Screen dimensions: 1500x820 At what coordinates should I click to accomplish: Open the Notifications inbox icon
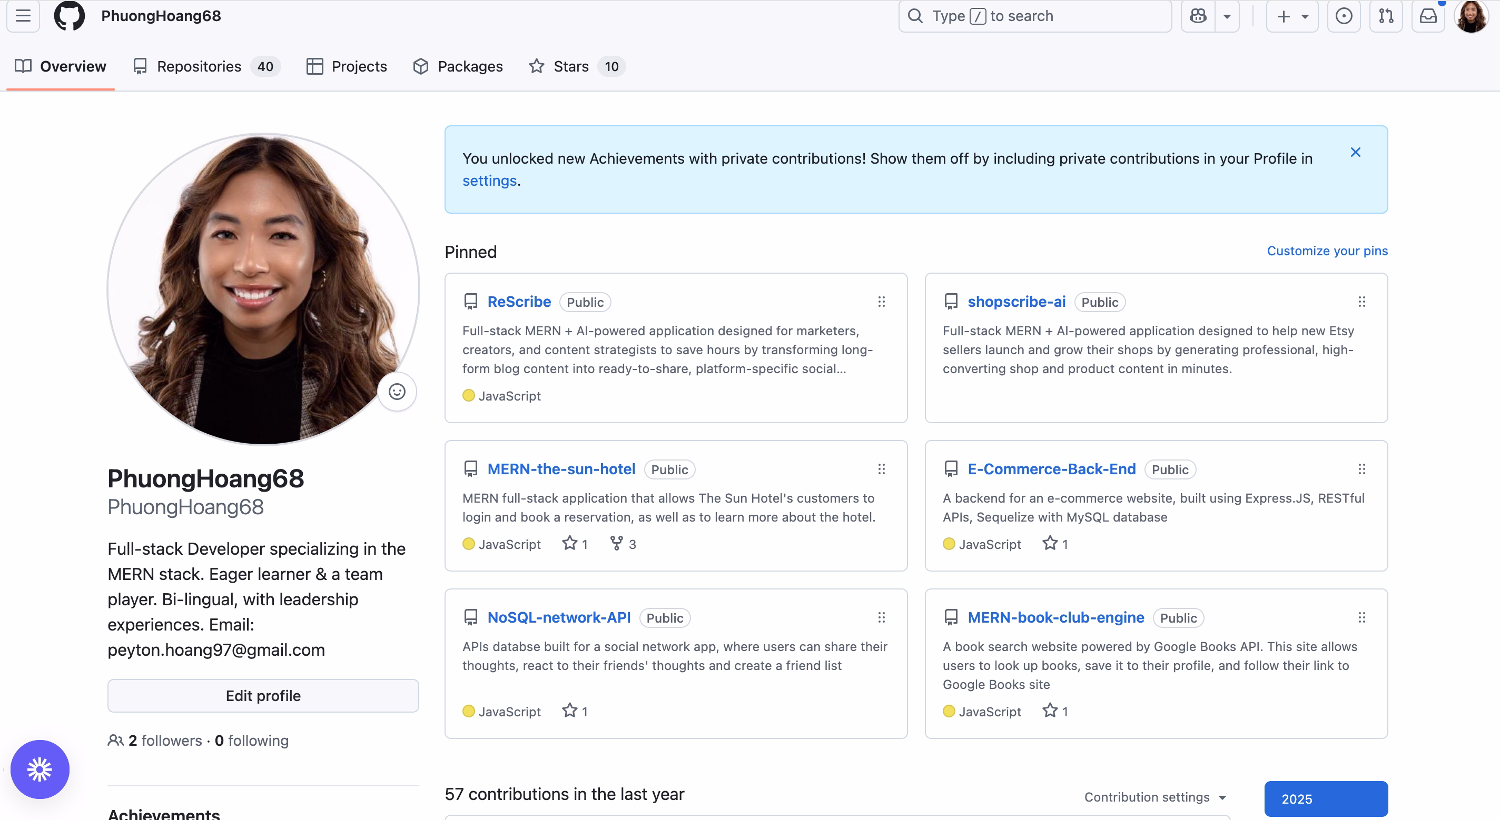[x=1428, y=16]
